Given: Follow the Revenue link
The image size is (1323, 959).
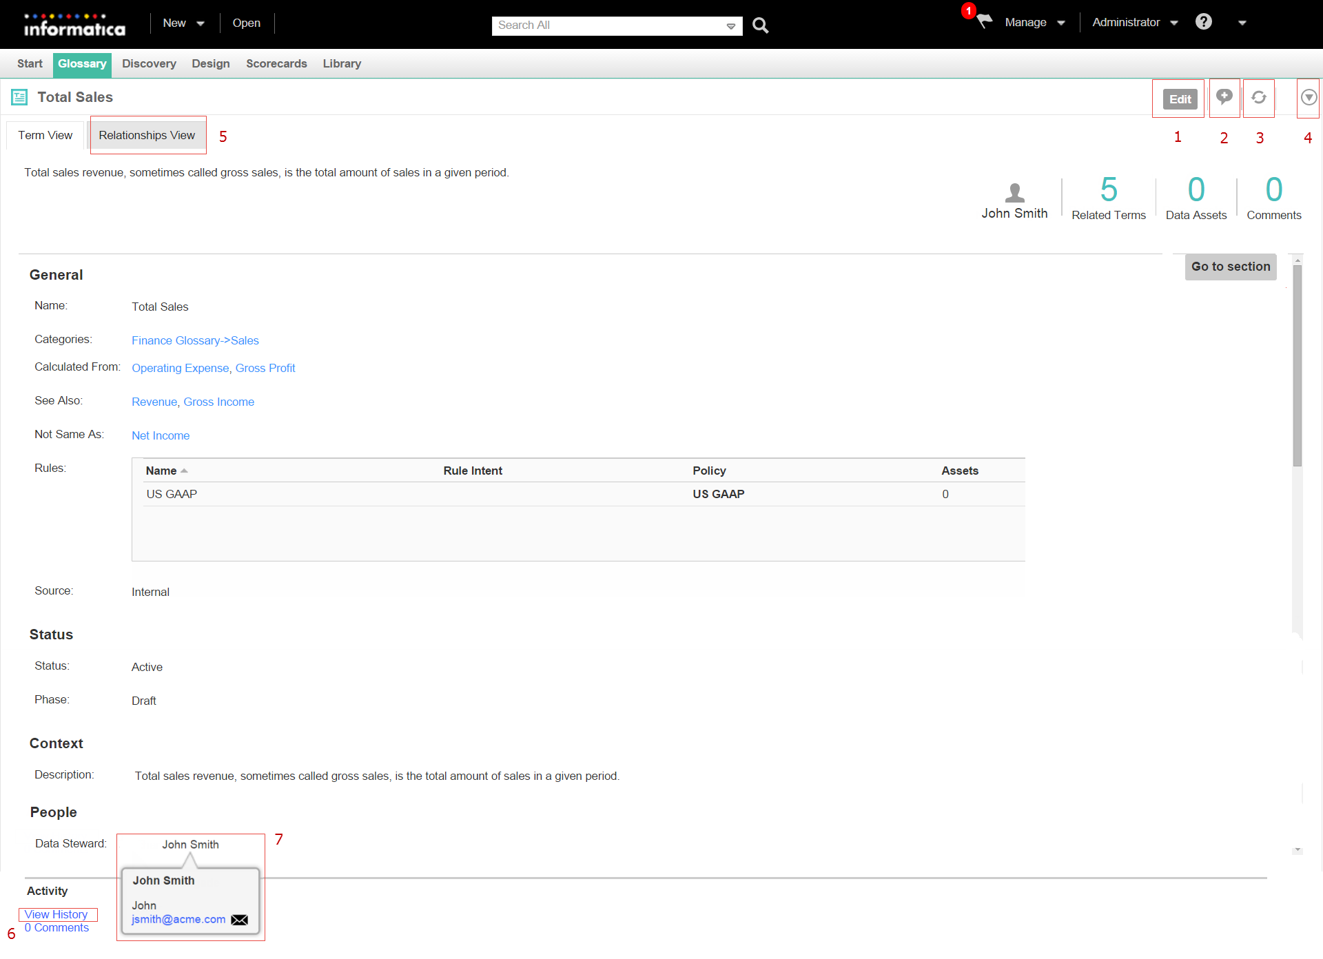Looking at the screenshot, I should click(154, 402).
